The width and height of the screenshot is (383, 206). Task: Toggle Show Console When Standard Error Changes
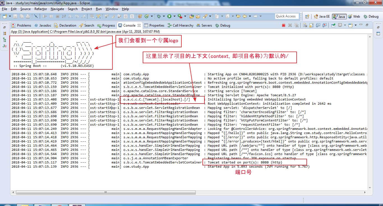coord(324,25)
